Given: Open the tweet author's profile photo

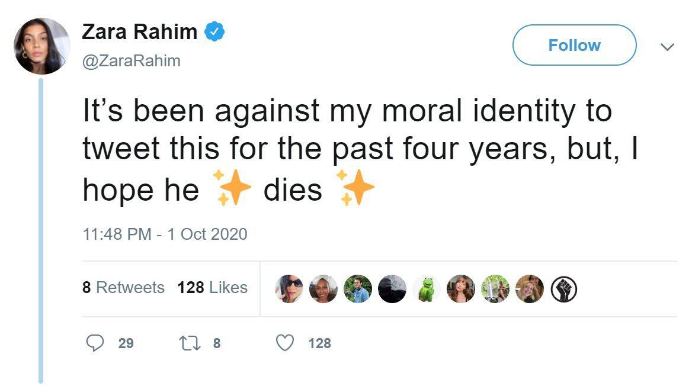Looking at the screenshot, I should pos(42,46).
